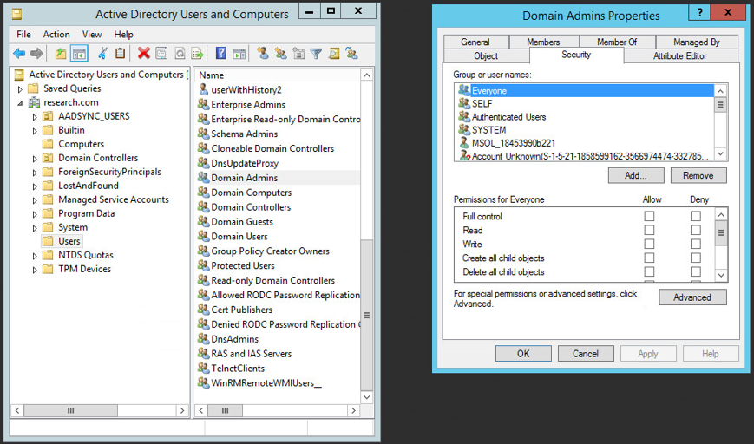Click the Add... button
Screen dimensions: 754x444
[x=636, y=175]
